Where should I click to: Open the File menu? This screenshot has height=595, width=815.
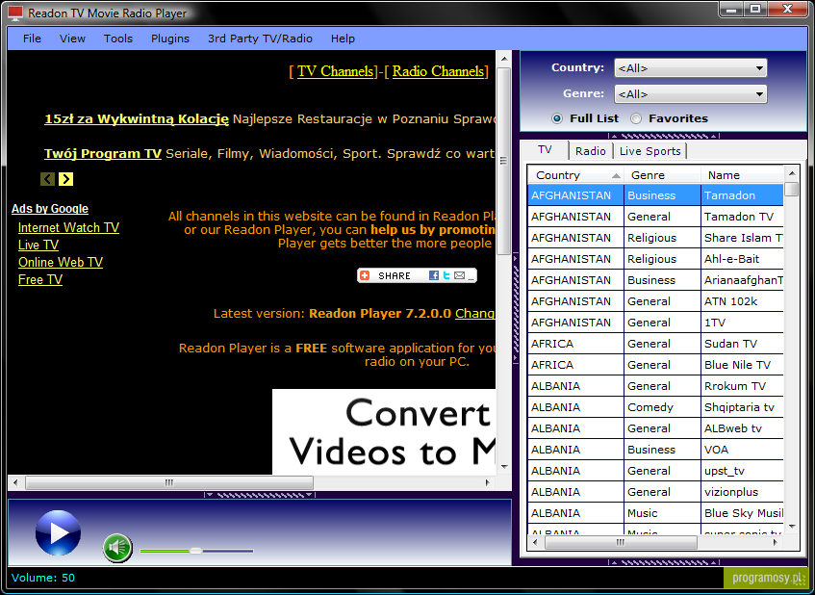pyautogui.click(x=32, y=39)
